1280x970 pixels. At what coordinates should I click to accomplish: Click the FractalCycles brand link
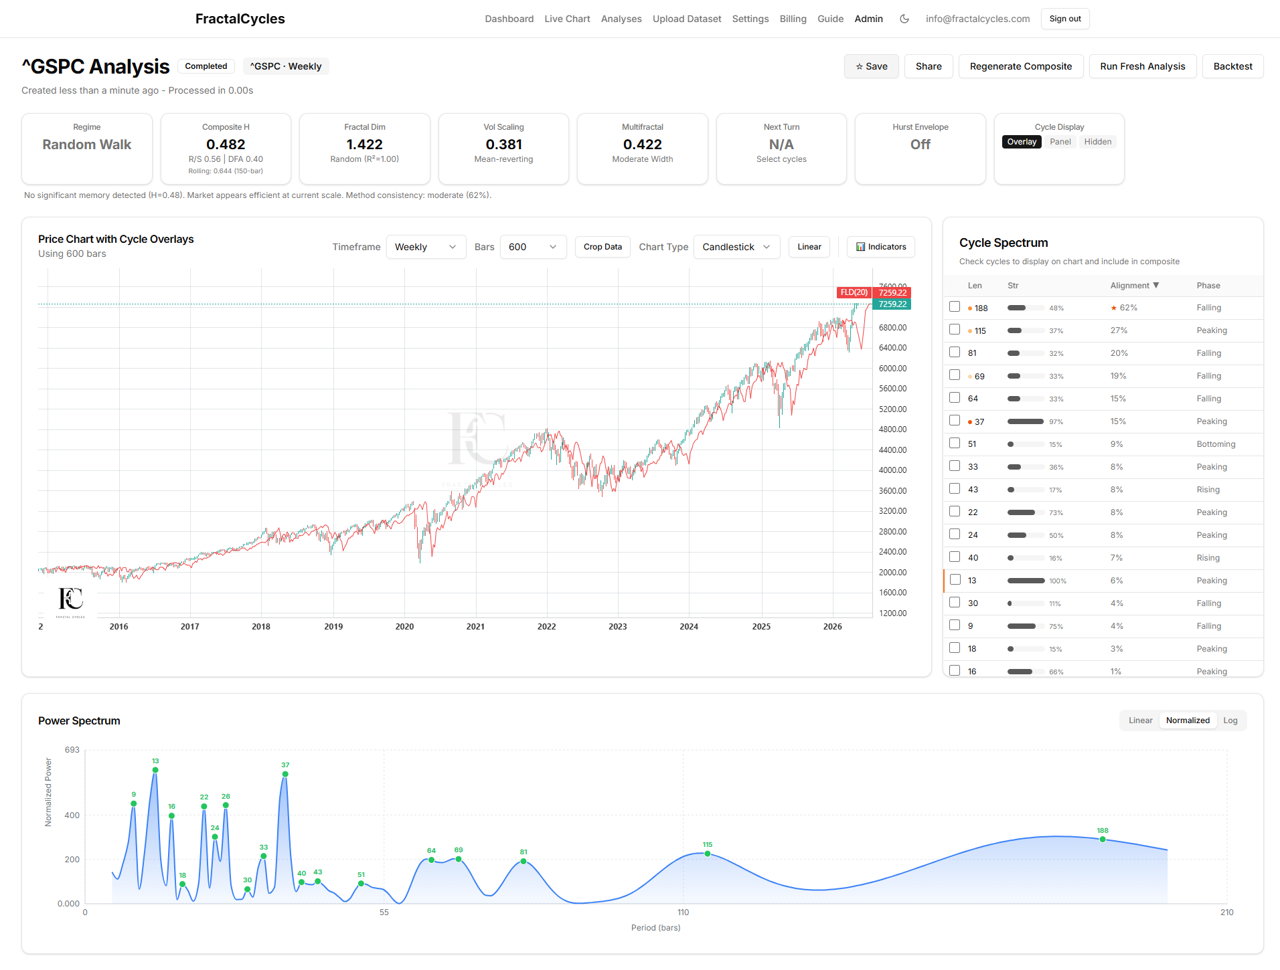[240, 19]
